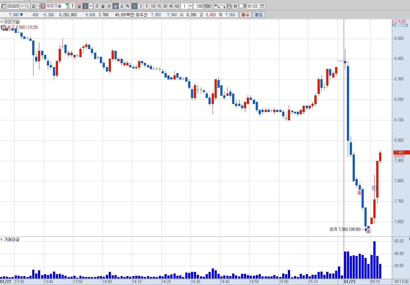Click the magnifier stock search icon
This screenshot has width=410, height=285.
[x=27, y=6]
